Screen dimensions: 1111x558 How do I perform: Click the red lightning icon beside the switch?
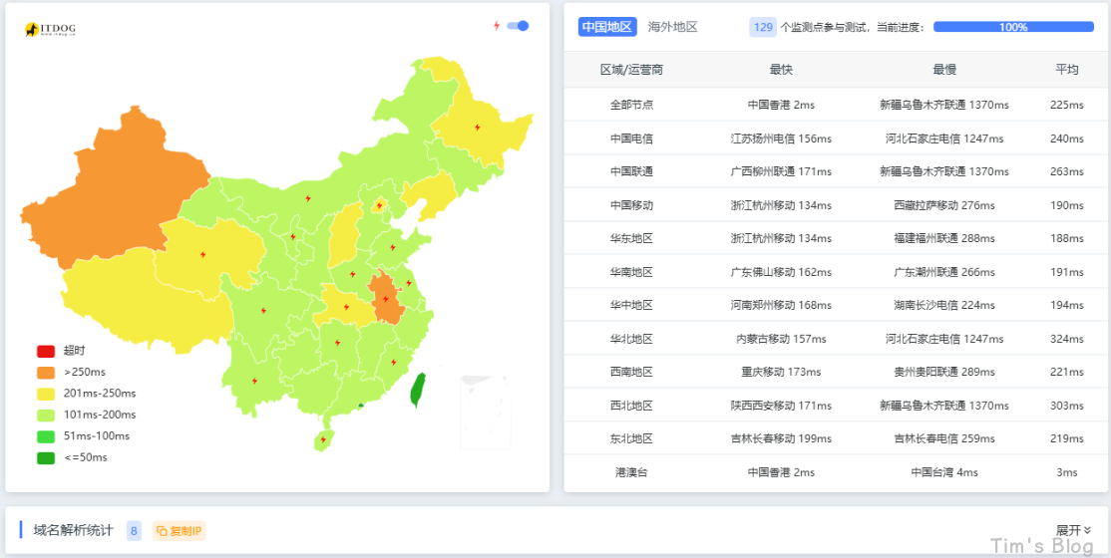[x=497, y=26]
